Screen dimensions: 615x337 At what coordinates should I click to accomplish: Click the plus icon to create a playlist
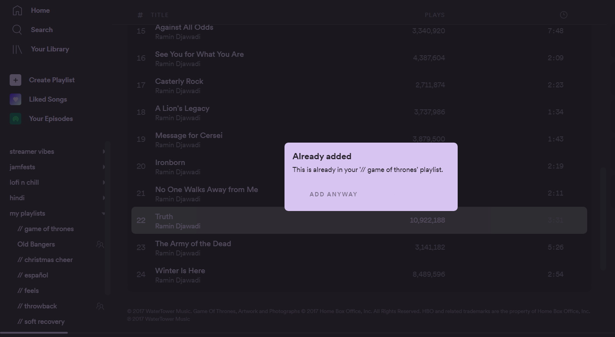click(x=15, y=80)
